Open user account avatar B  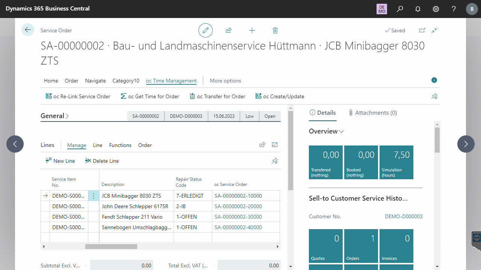pyautogui.click(x=472, y=9)
